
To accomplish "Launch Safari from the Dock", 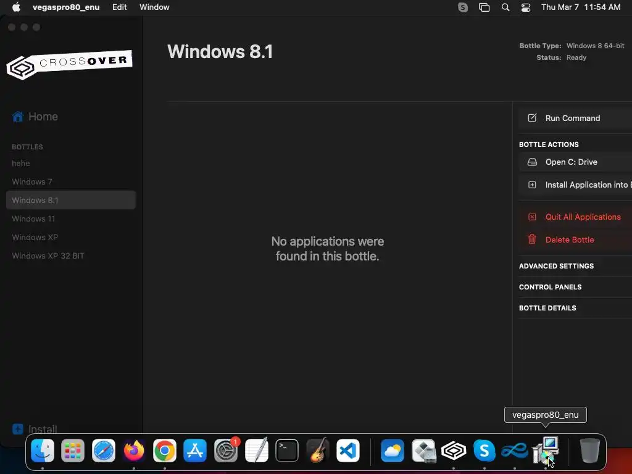I will click(104, 450).
